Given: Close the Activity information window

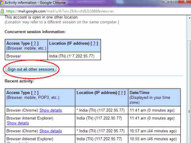Looking at the screenshot, I should tap(186, 2).
